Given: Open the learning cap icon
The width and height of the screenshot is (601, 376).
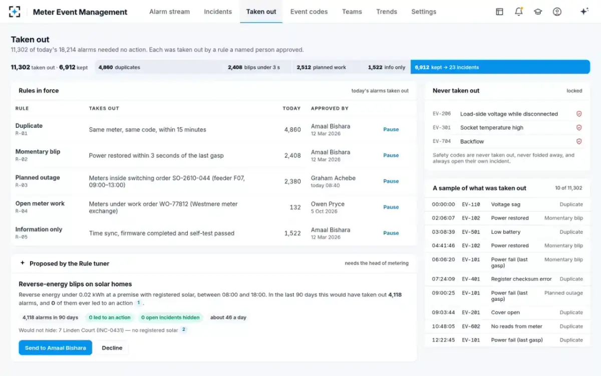Looking at the screenshot, I should (x=538, y=12).
